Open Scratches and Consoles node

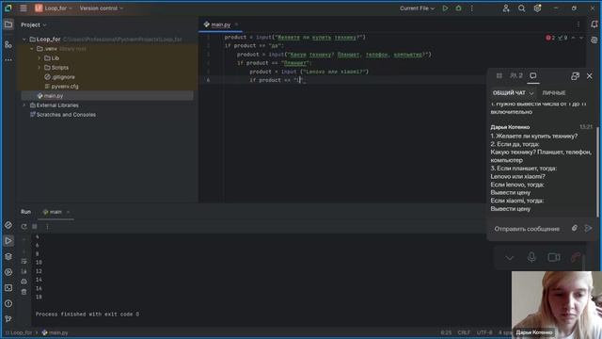coord(63,115)
